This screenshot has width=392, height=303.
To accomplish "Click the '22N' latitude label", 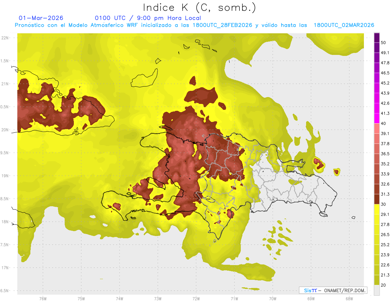I will 5,38.
